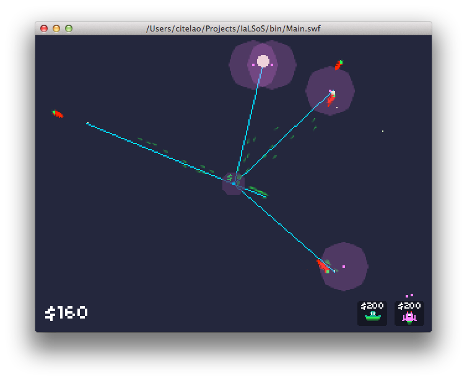Click the $160 money counter
The width and height of the screenshot is (467, 381).
pyautogui.click(x=66, y=313)
